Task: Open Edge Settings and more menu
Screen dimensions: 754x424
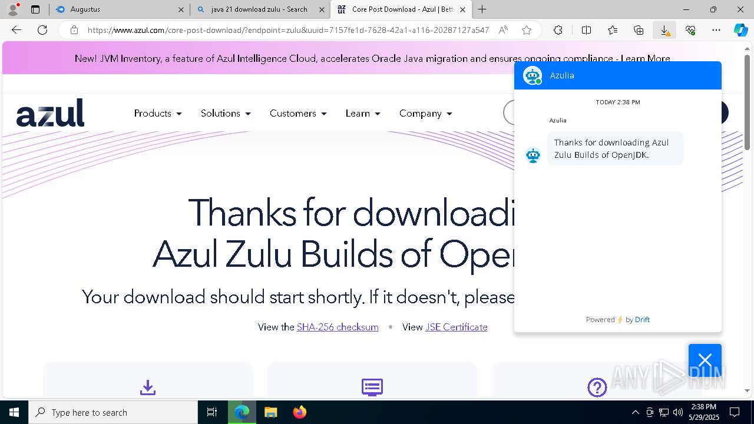Action: (716, 30)
